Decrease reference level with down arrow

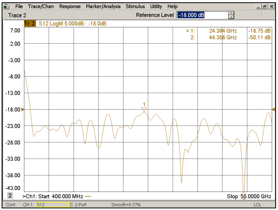231,17
